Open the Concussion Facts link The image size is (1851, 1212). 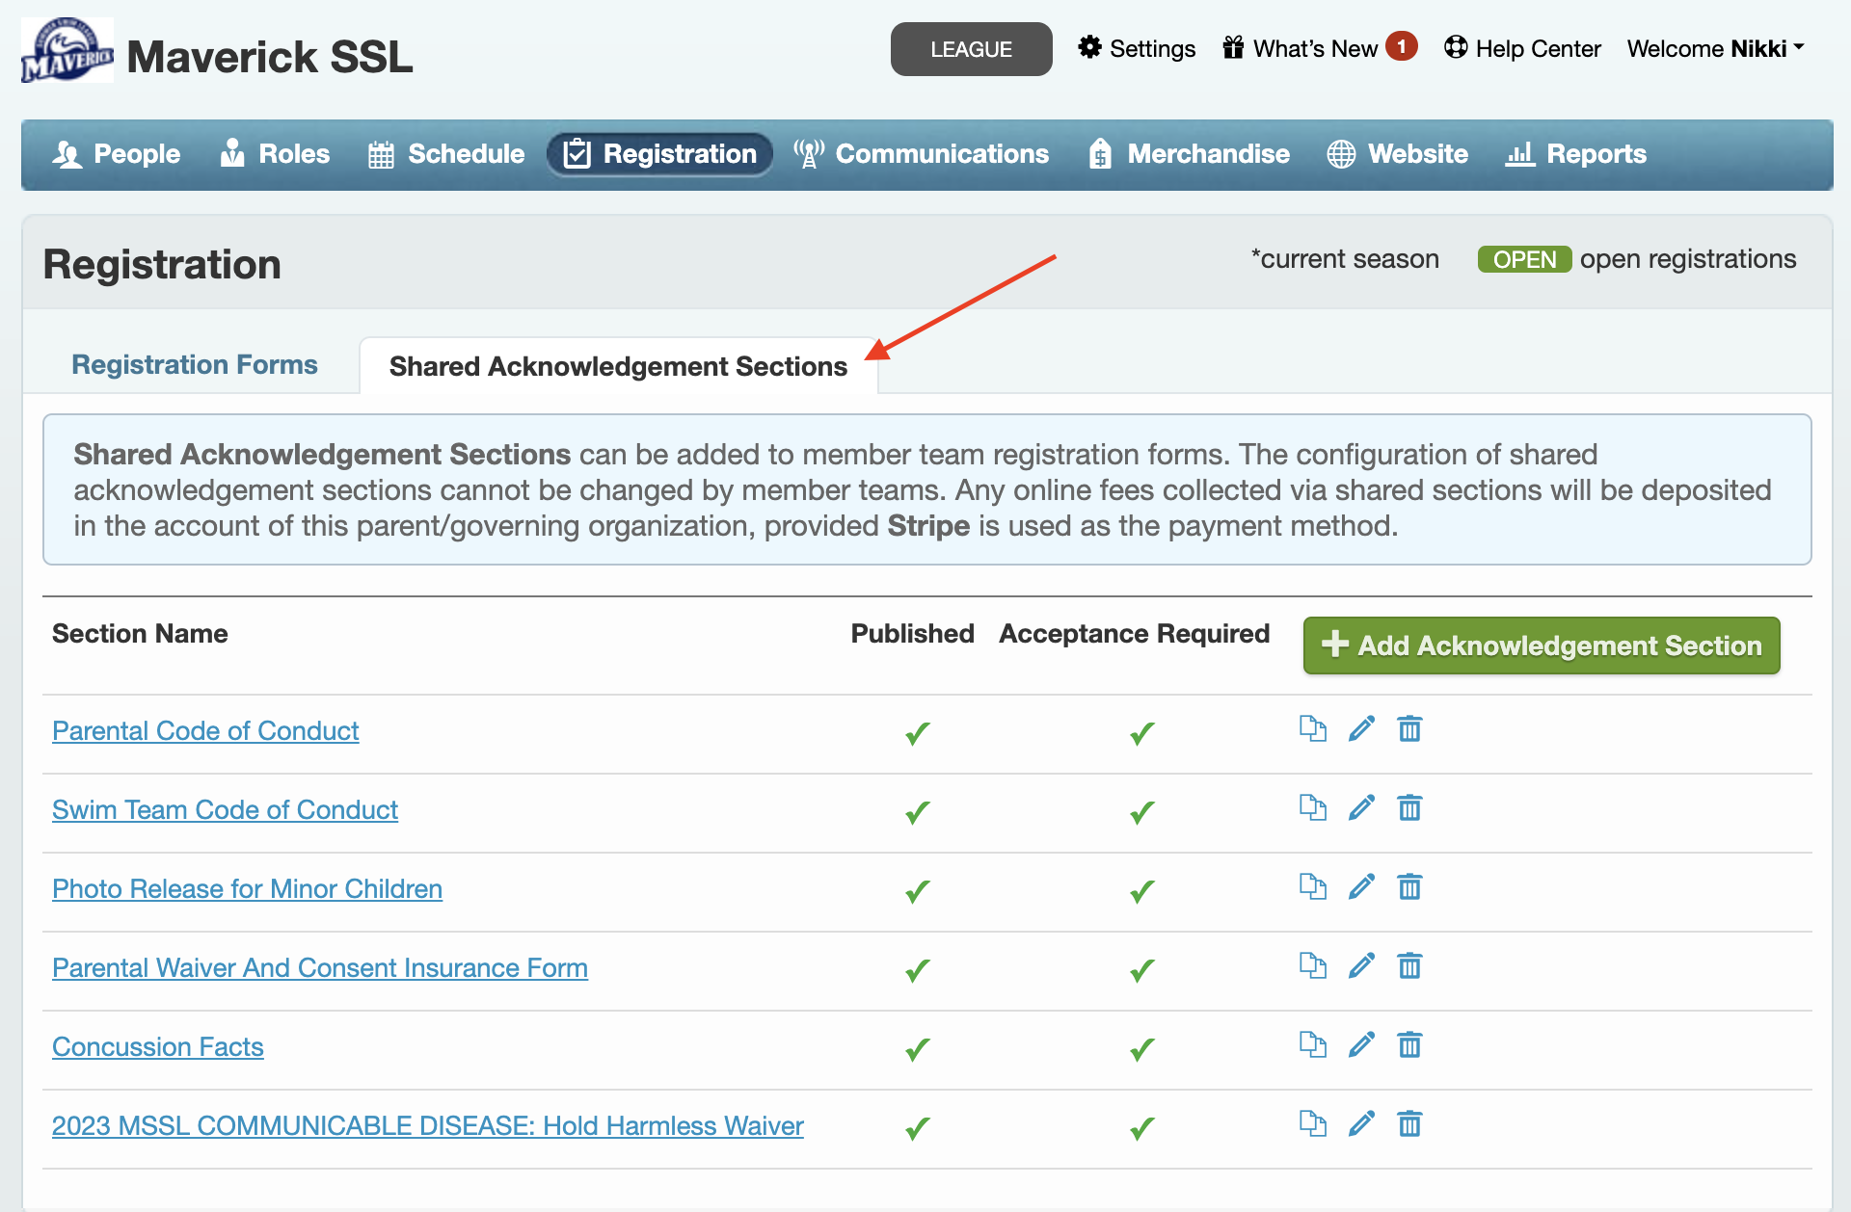(x=158, y=1047)
